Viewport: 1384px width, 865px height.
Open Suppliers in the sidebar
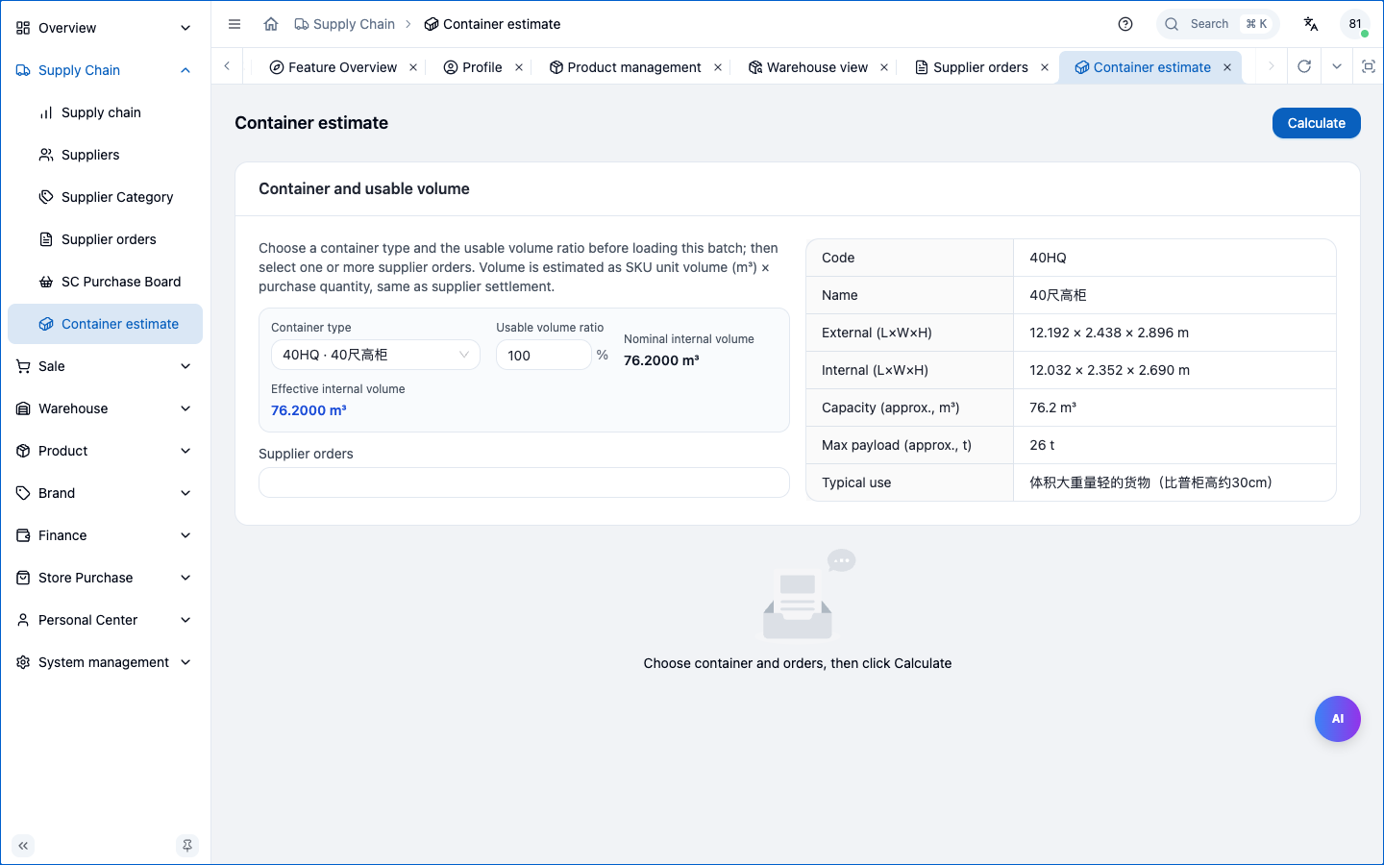coord(105,155)
